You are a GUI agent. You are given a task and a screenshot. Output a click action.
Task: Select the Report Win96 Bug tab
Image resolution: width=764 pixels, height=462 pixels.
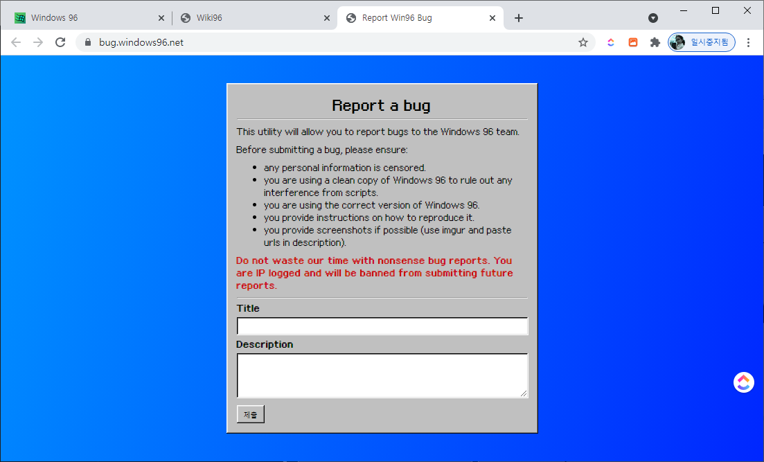(x=420, y=18)
